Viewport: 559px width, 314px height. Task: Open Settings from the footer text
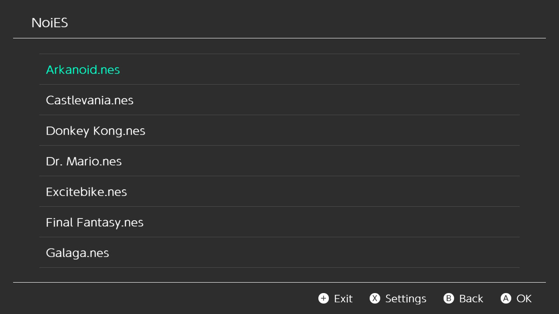(x=405, y=299)
